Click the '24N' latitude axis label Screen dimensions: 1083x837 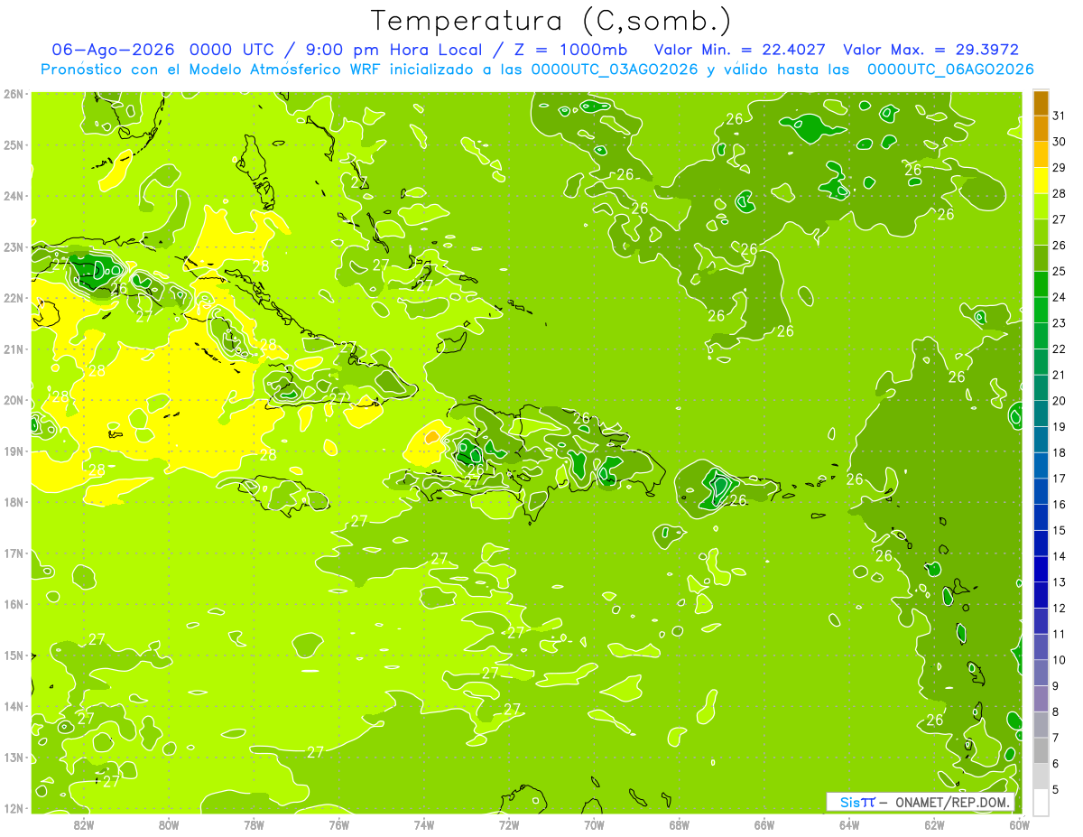click(x=14, y=196)
